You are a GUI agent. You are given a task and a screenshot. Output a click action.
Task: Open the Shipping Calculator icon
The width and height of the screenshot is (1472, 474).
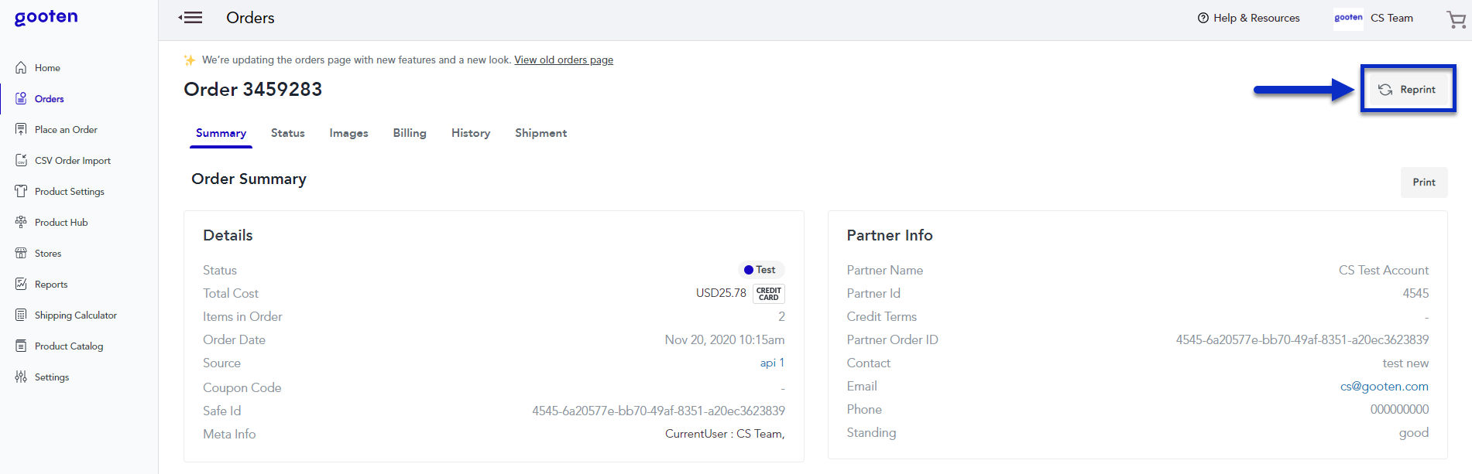tap(21, 315)
